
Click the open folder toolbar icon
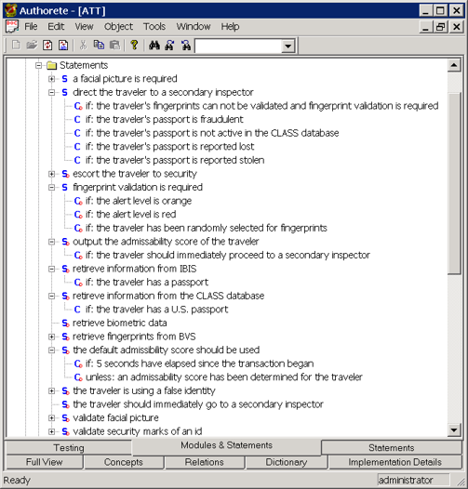32,46
